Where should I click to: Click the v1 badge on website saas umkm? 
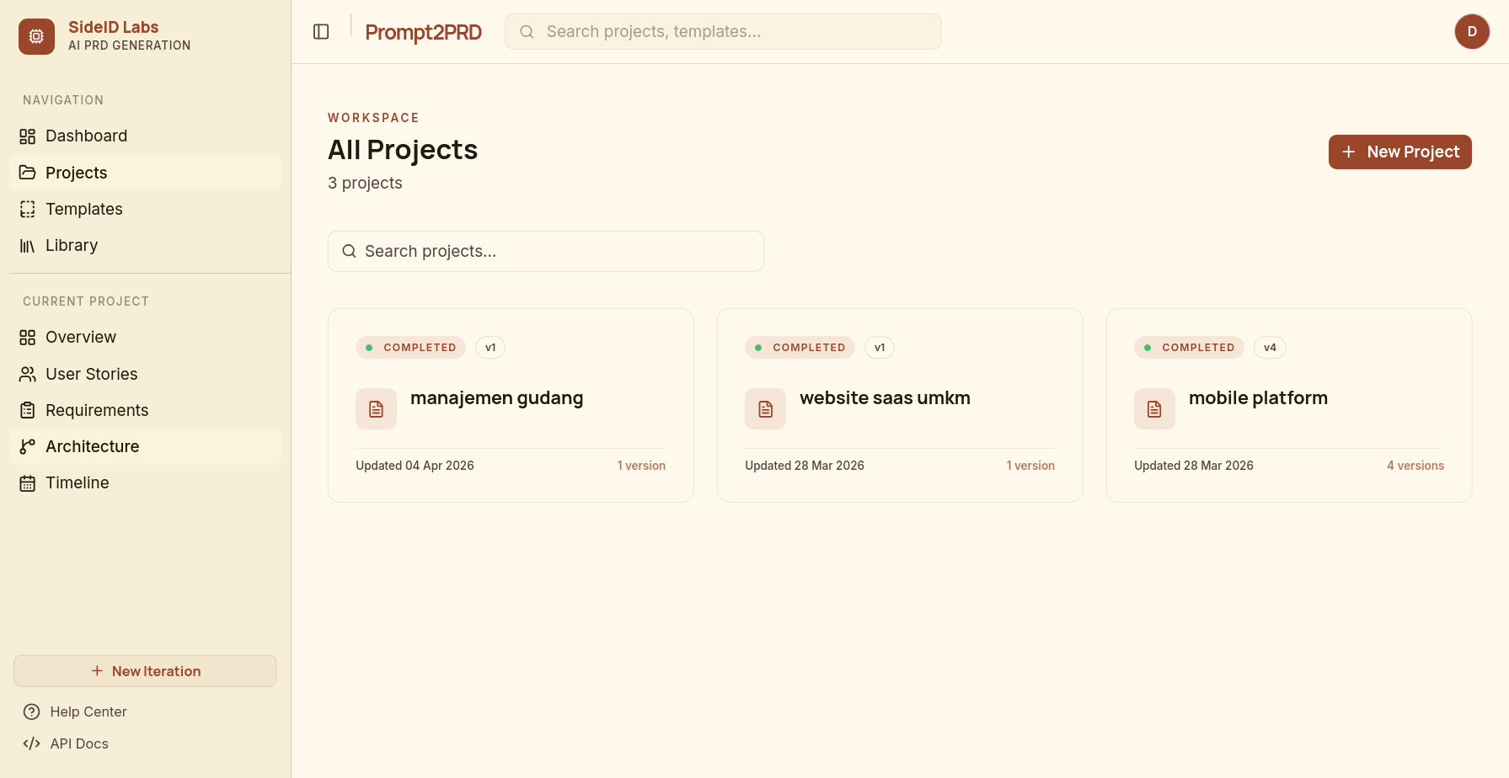(x=880, y=347)
